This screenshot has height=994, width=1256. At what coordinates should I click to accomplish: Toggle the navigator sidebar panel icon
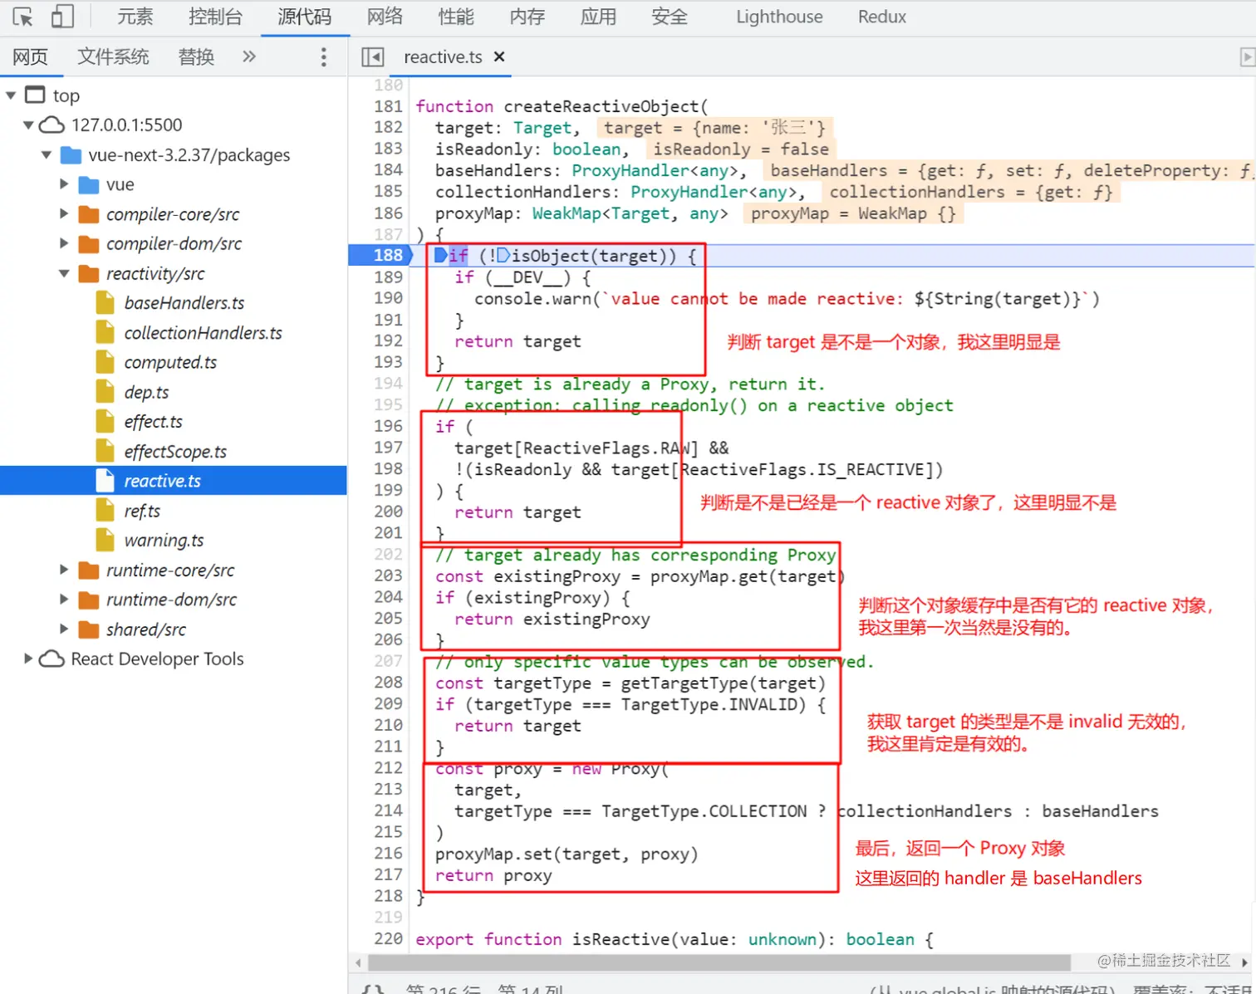pos(373,56)
